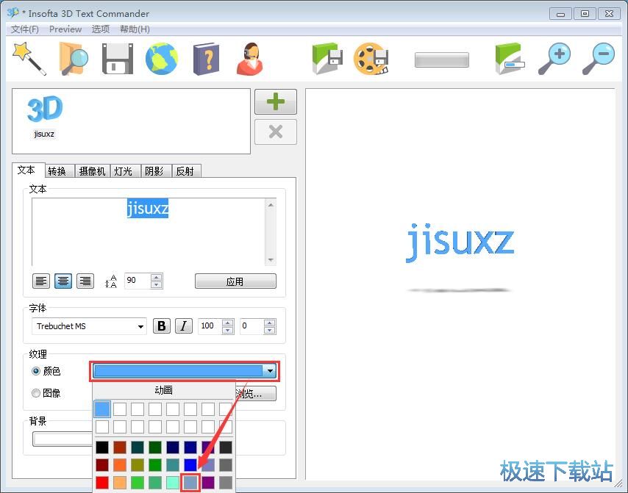Viewport: 628px width, 493px height.
Task: Click the 应用 button to apply text
Action: click(x=235, y=281)
